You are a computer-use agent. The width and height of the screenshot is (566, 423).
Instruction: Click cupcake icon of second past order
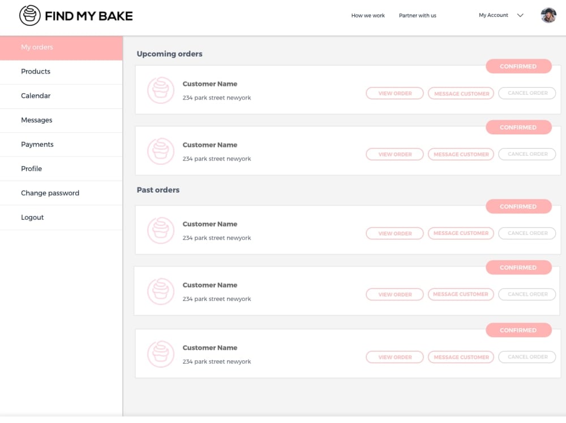click(161, 291)
